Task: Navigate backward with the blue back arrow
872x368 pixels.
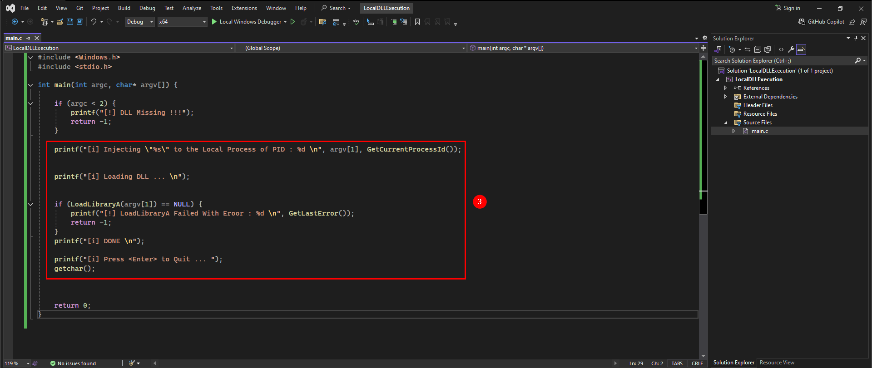Action: tap(15, 22)
